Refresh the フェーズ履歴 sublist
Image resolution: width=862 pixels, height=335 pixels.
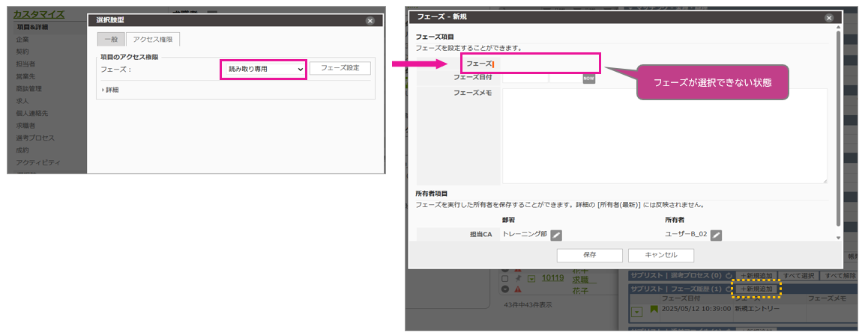pyautogui.click(x=729, y=289)
